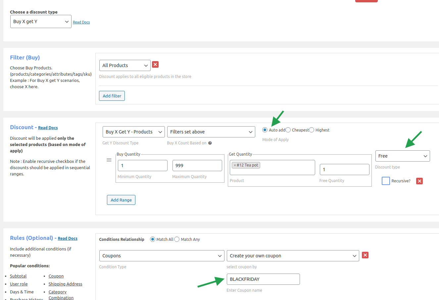Select the Match Any conditions relationship
This screenshot has height=300, width=439.
click(177, 239)
